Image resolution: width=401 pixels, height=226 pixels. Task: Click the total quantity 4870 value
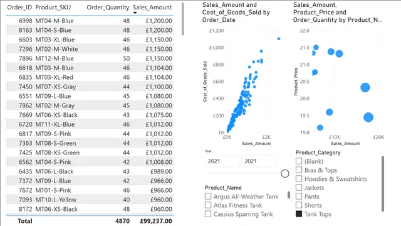click(122, 221)
